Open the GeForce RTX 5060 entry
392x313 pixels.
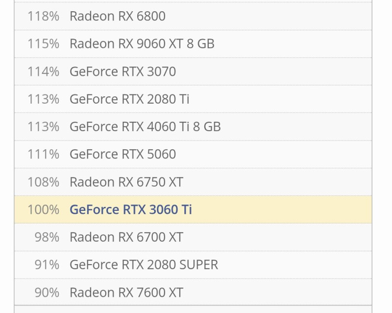[x=122, y=154]
